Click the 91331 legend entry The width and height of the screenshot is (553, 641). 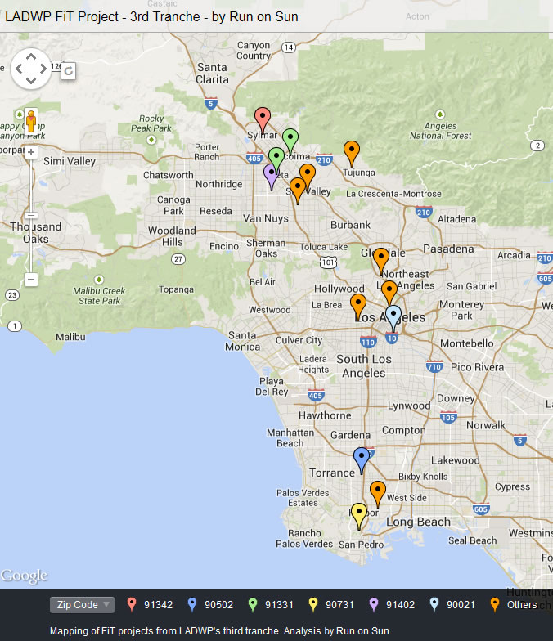coord(271,605)
